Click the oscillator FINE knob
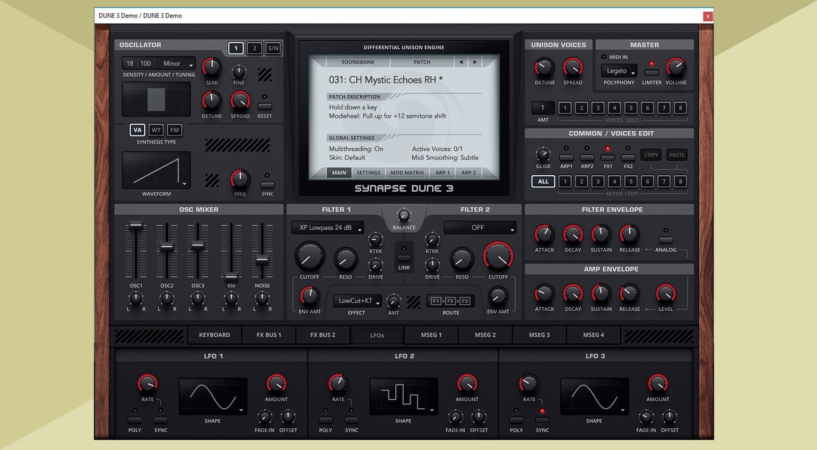 click(239, 71)
